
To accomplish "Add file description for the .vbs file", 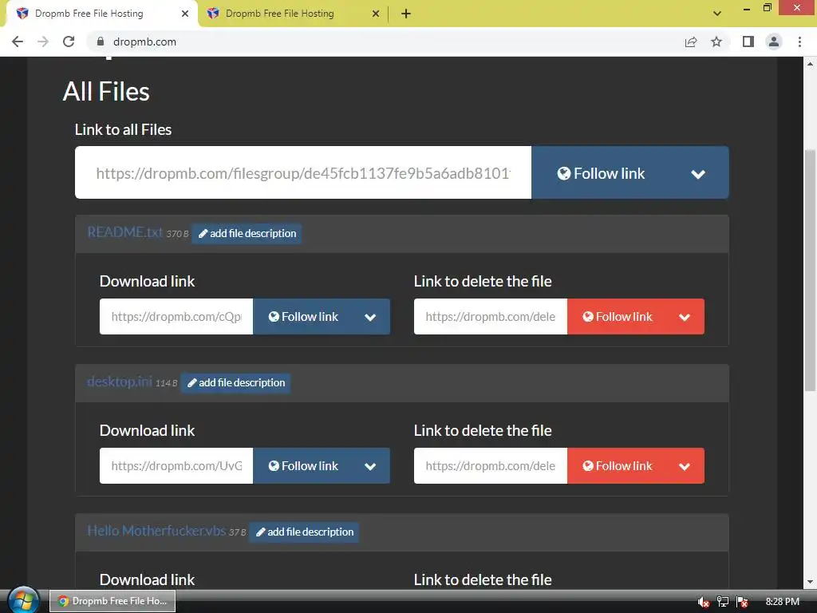I will (304, 532).
